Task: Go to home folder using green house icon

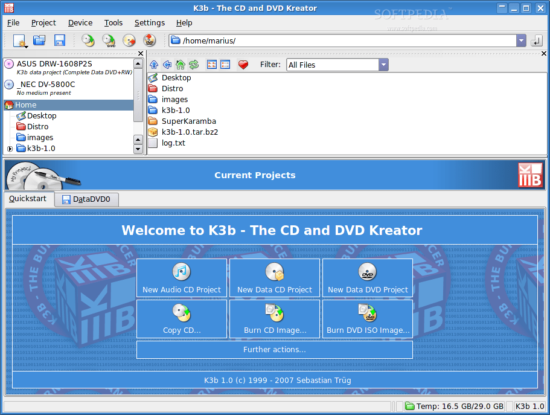Action: [x=181, y=65]
